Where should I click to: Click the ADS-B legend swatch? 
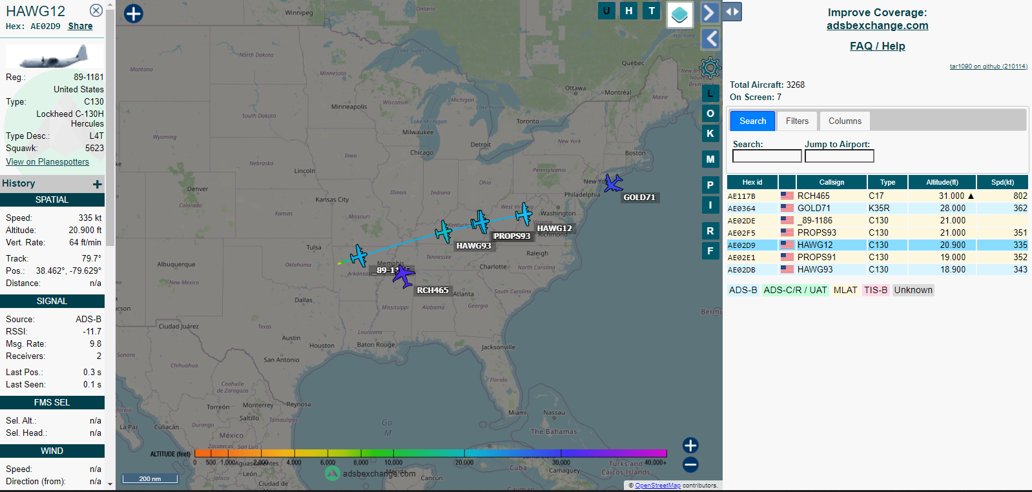[743, 290]
